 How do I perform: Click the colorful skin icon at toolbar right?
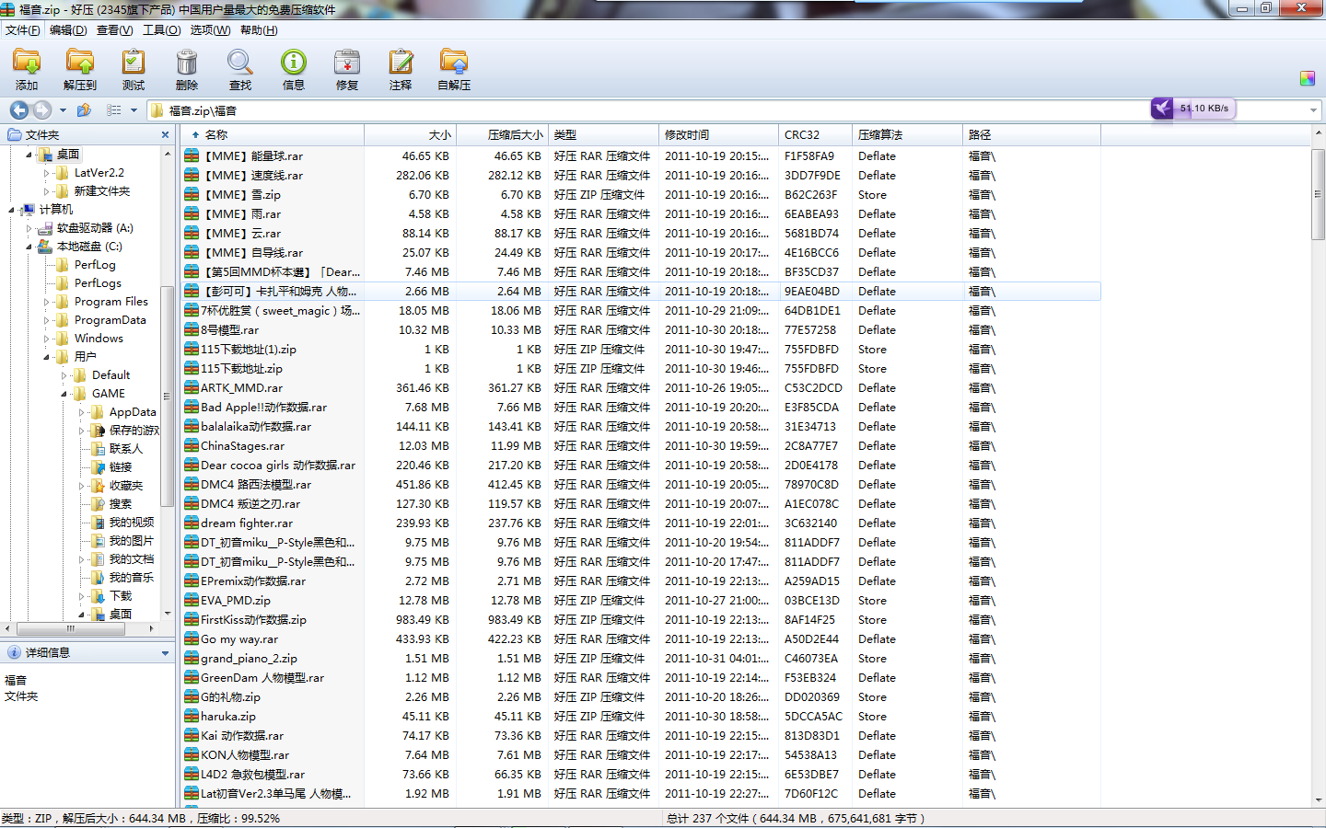(x=1308, y=78)
